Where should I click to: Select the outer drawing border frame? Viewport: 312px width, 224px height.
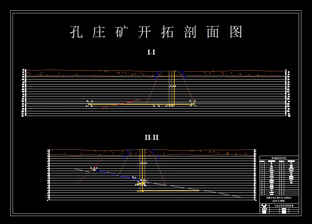point(156,11)
